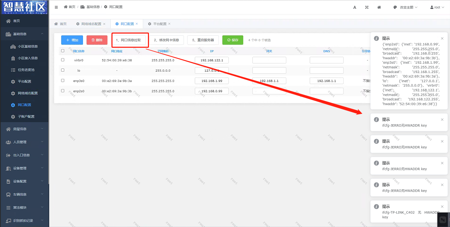Click the IP field for enp2s0
The image size is (450, 227).
pos(211,91)
